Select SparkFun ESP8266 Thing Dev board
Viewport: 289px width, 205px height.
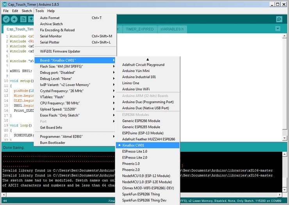[x=148, y=200]
